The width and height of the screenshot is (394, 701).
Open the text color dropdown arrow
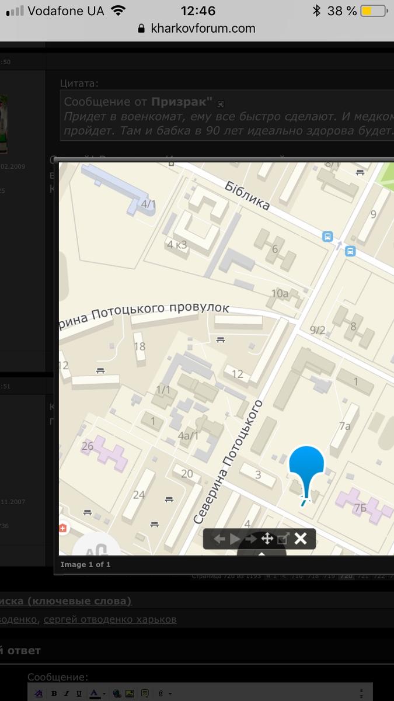point(104,694)
